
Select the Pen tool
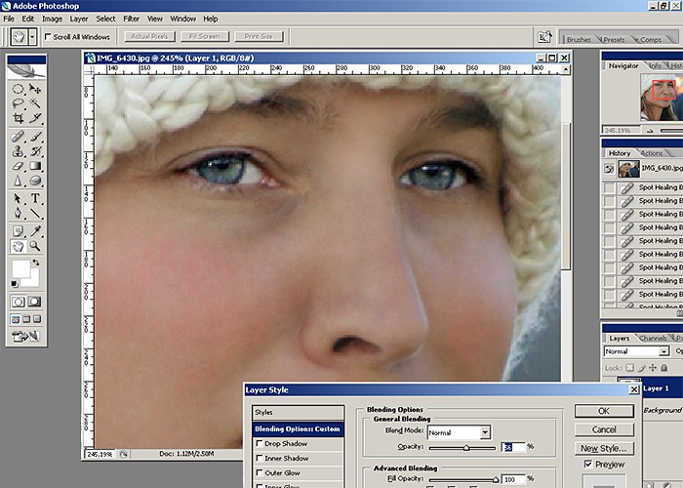click(x=18, y=213)
